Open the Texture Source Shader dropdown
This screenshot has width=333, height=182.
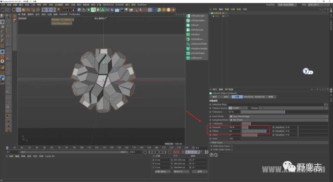[x=238, y=108]
